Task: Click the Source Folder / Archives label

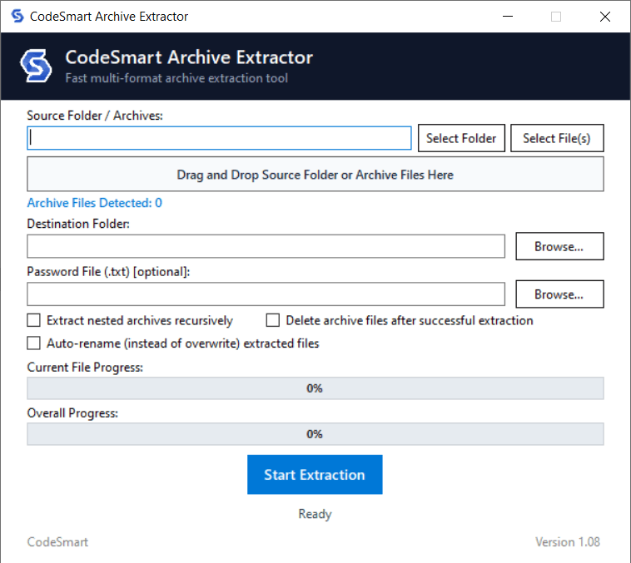Action: pos(95,116)
